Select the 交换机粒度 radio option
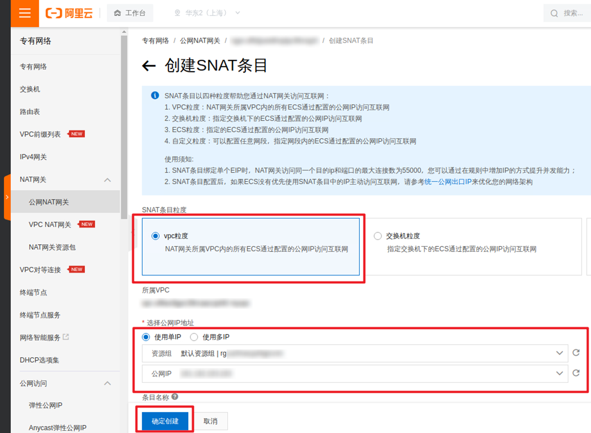Screen dimensions: 591x433 point(378,236)
